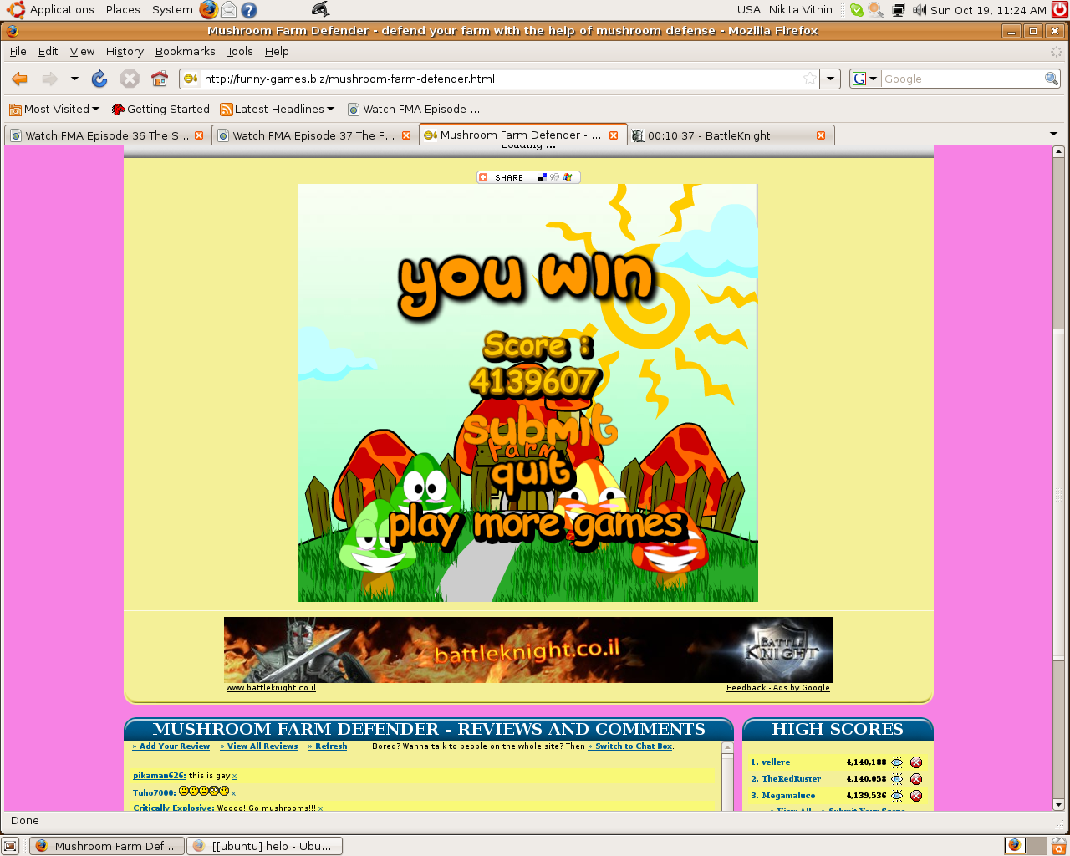Open the Most Visited bookmarks dropdown
Image resolution: width=1070 pixels, height=856 pixels.
[54, 109]
